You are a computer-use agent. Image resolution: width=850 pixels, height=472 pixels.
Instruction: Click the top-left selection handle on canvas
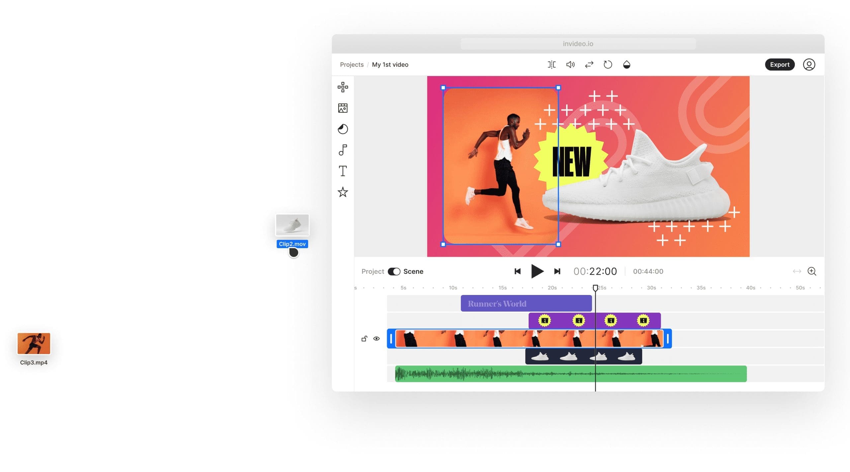[443, 88]
